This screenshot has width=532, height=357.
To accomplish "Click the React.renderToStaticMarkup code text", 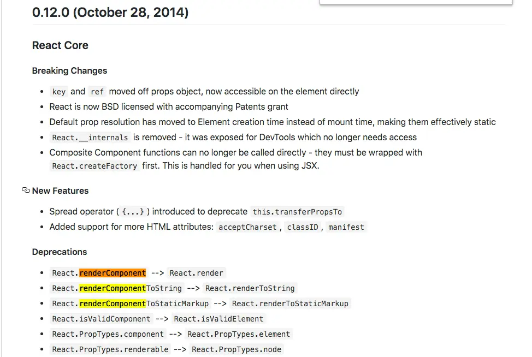I will coord(291,304).
